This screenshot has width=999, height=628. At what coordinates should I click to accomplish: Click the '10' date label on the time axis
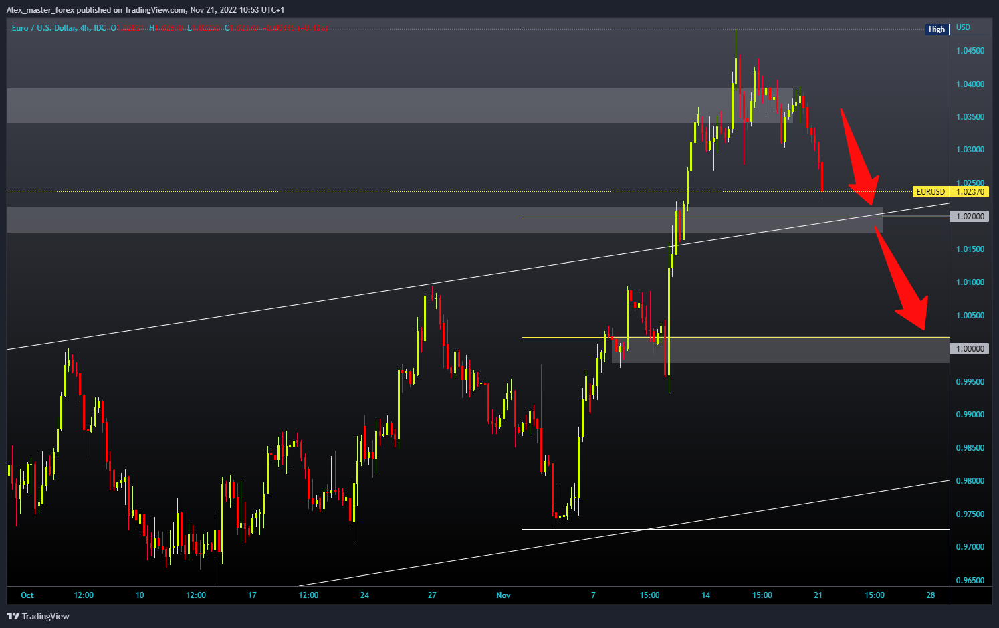tap(140, 595)
